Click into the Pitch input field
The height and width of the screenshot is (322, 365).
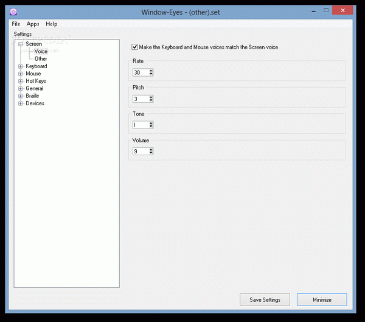coord(141,99)
